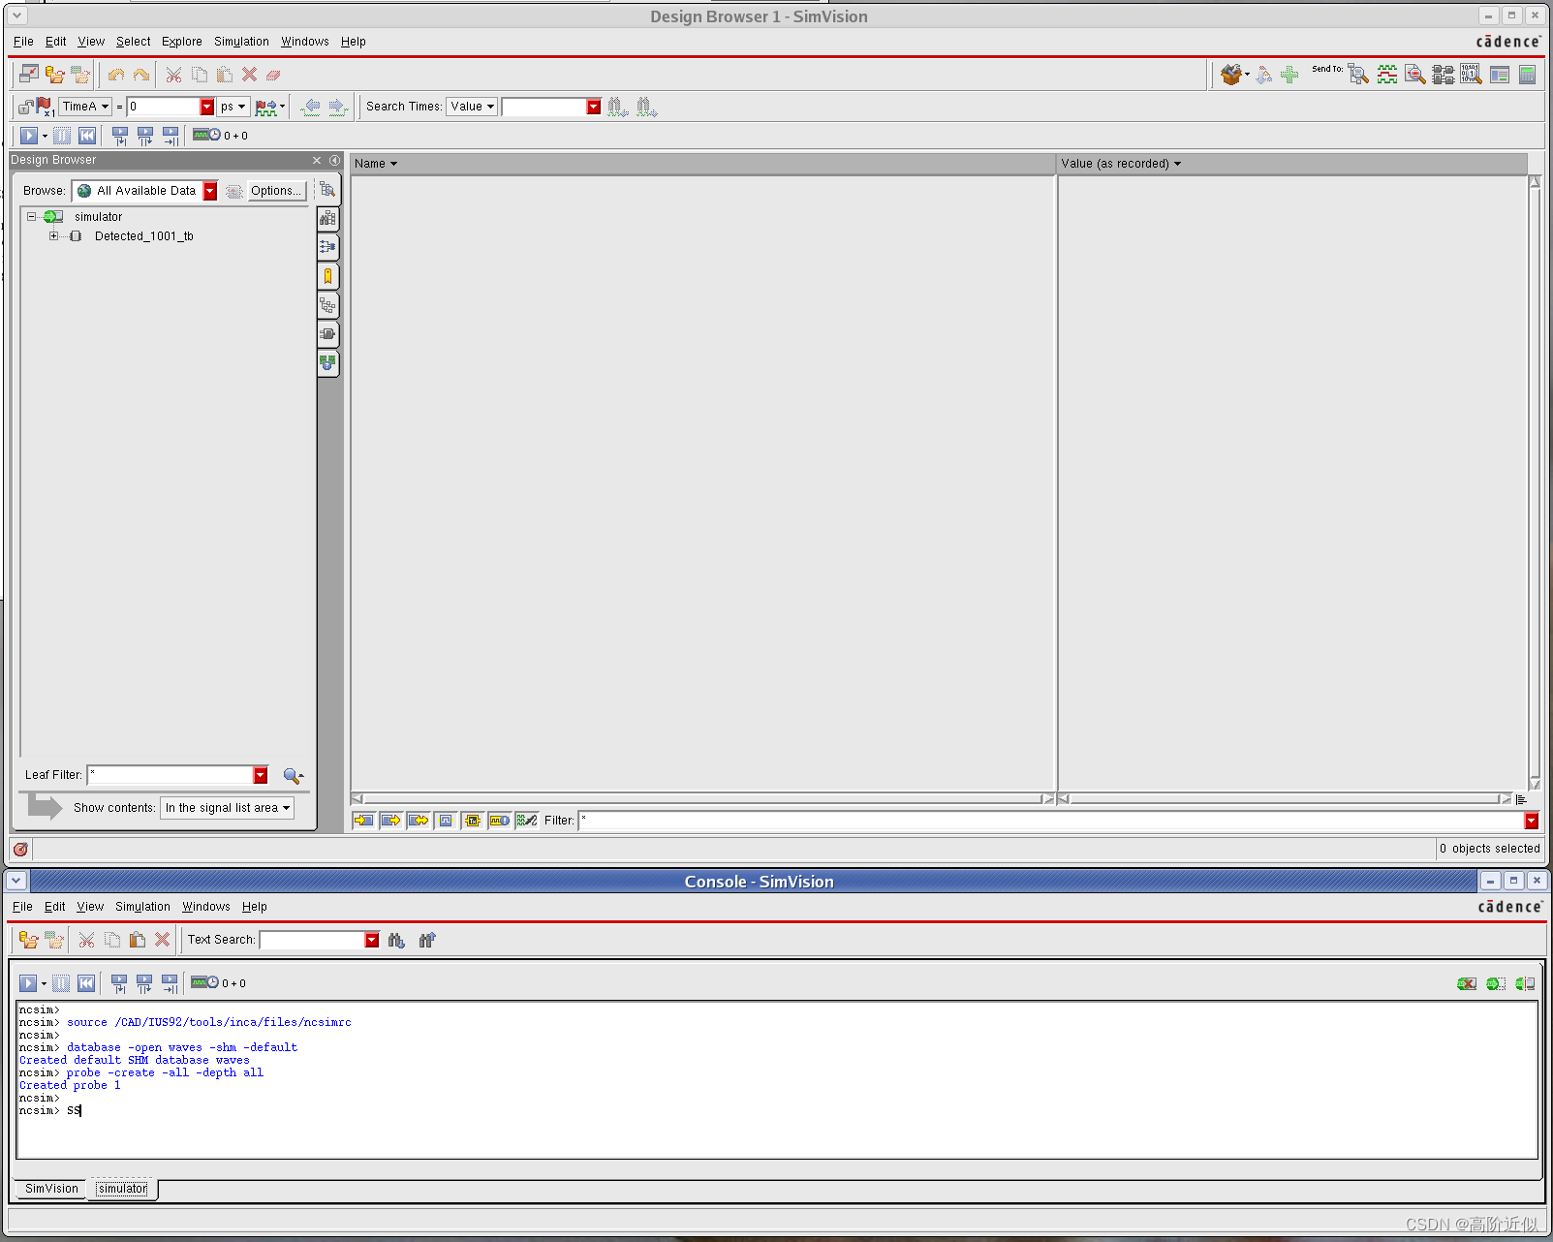Click the undo arrow icon
Screen dimensions: 1553x1242
point(116,75)
